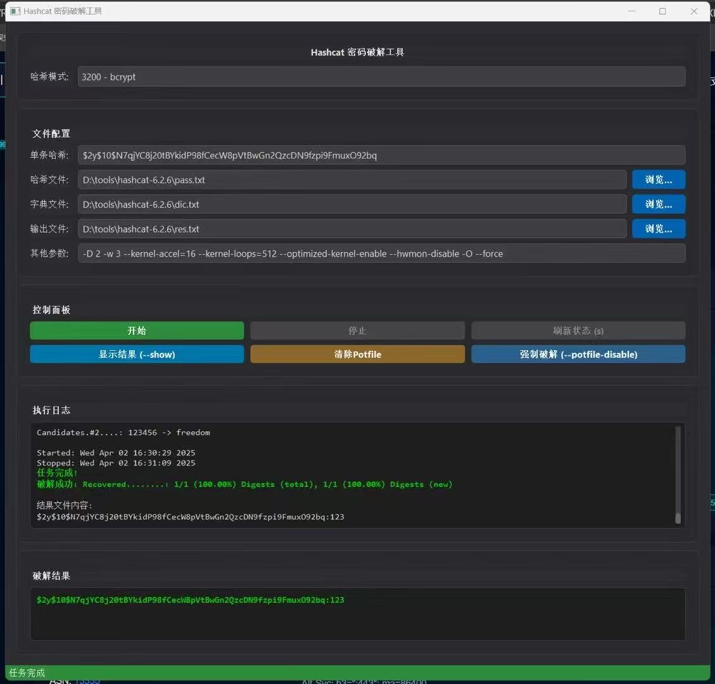Browse (浏览) for the hash file pass.txt
The height and width of the screenshot is (684, 715).
coord(659,180)
